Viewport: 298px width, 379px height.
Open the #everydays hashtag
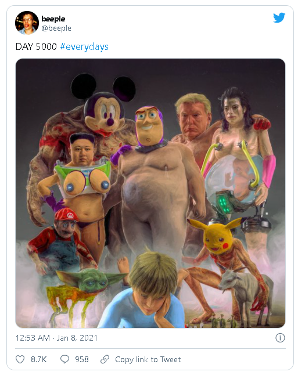tap(84, 46)
